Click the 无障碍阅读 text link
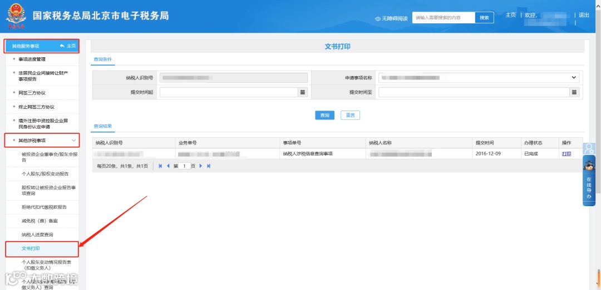Image resolution: width=601 pixels, height=290 pixels. [x=395, y=19]
